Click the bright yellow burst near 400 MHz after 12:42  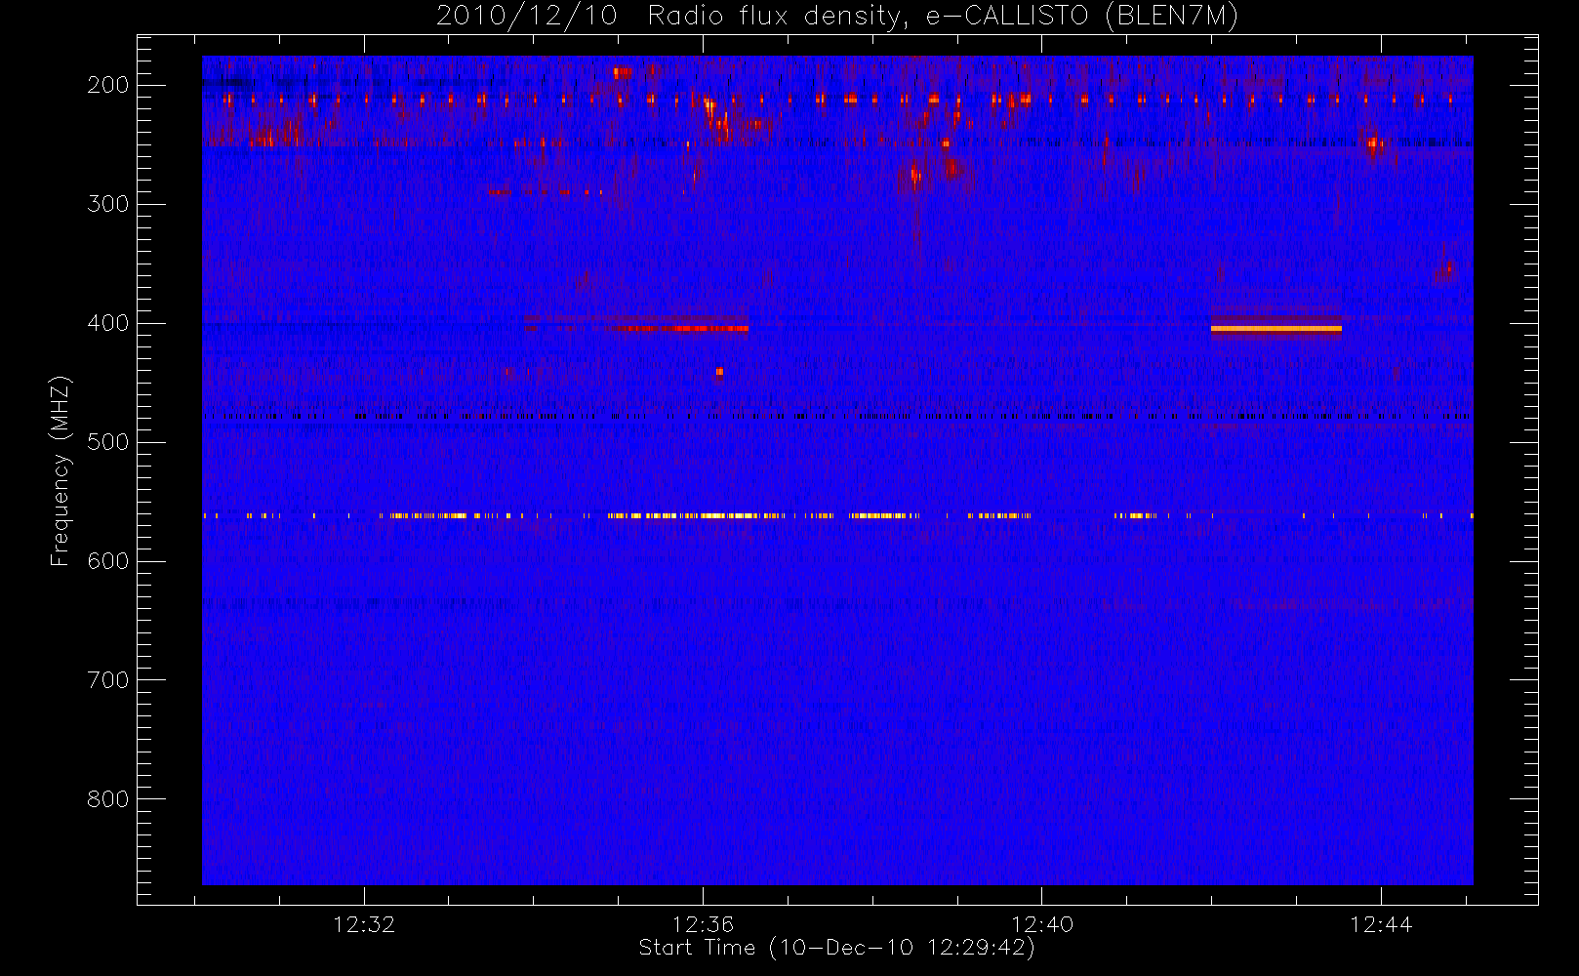pos(1276,329)
